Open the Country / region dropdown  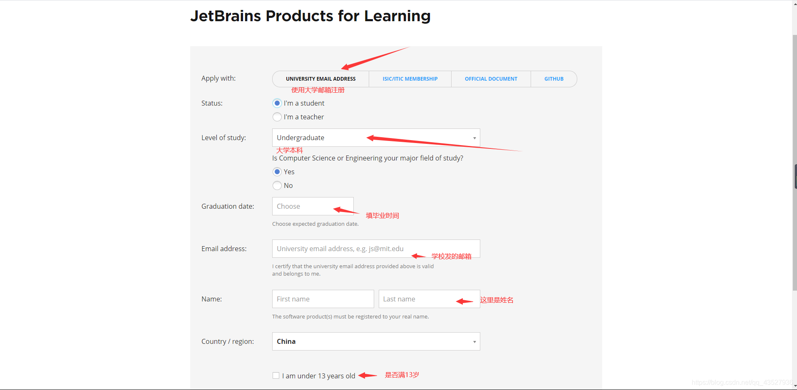click(376, 341)
